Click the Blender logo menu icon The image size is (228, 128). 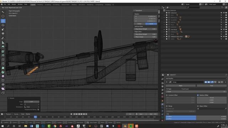tap(2, 5)
